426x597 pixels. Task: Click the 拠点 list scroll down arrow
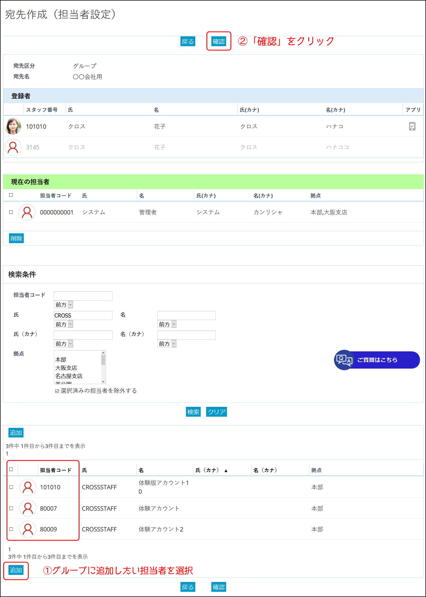[x=103, y=382]
